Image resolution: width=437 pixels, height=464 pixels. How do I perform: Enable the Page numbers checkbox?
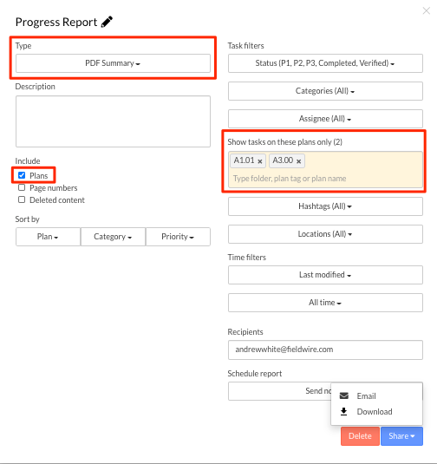[22, 187]
